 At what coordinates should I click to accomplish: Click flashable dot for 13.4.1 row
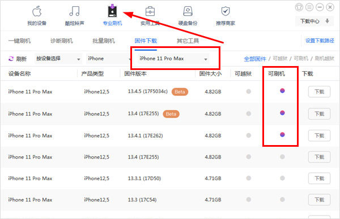pos(282,135)
